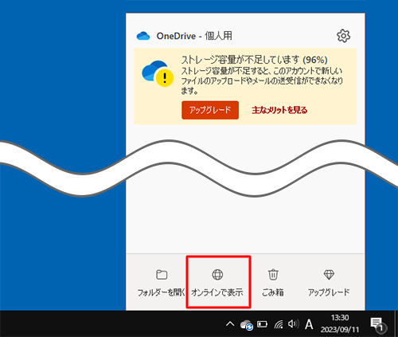Open 主なメリットを見る link
The image size is (398, 337).
coord(279,110)
